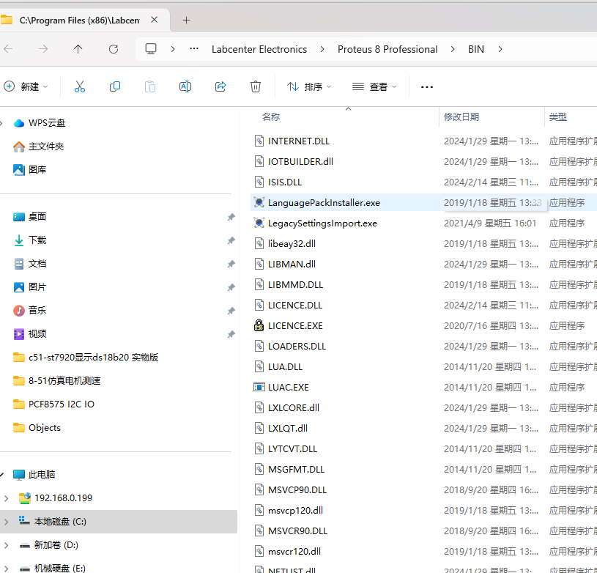This screenshot has width=597, height=573.
Task: Expand chevron after Proteus 8 Professional breadcrumb
Action: click(453, 49)
